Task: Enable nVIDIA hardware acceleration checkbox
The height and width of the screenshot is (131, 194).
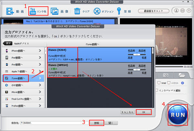Action: coord(169,83)
